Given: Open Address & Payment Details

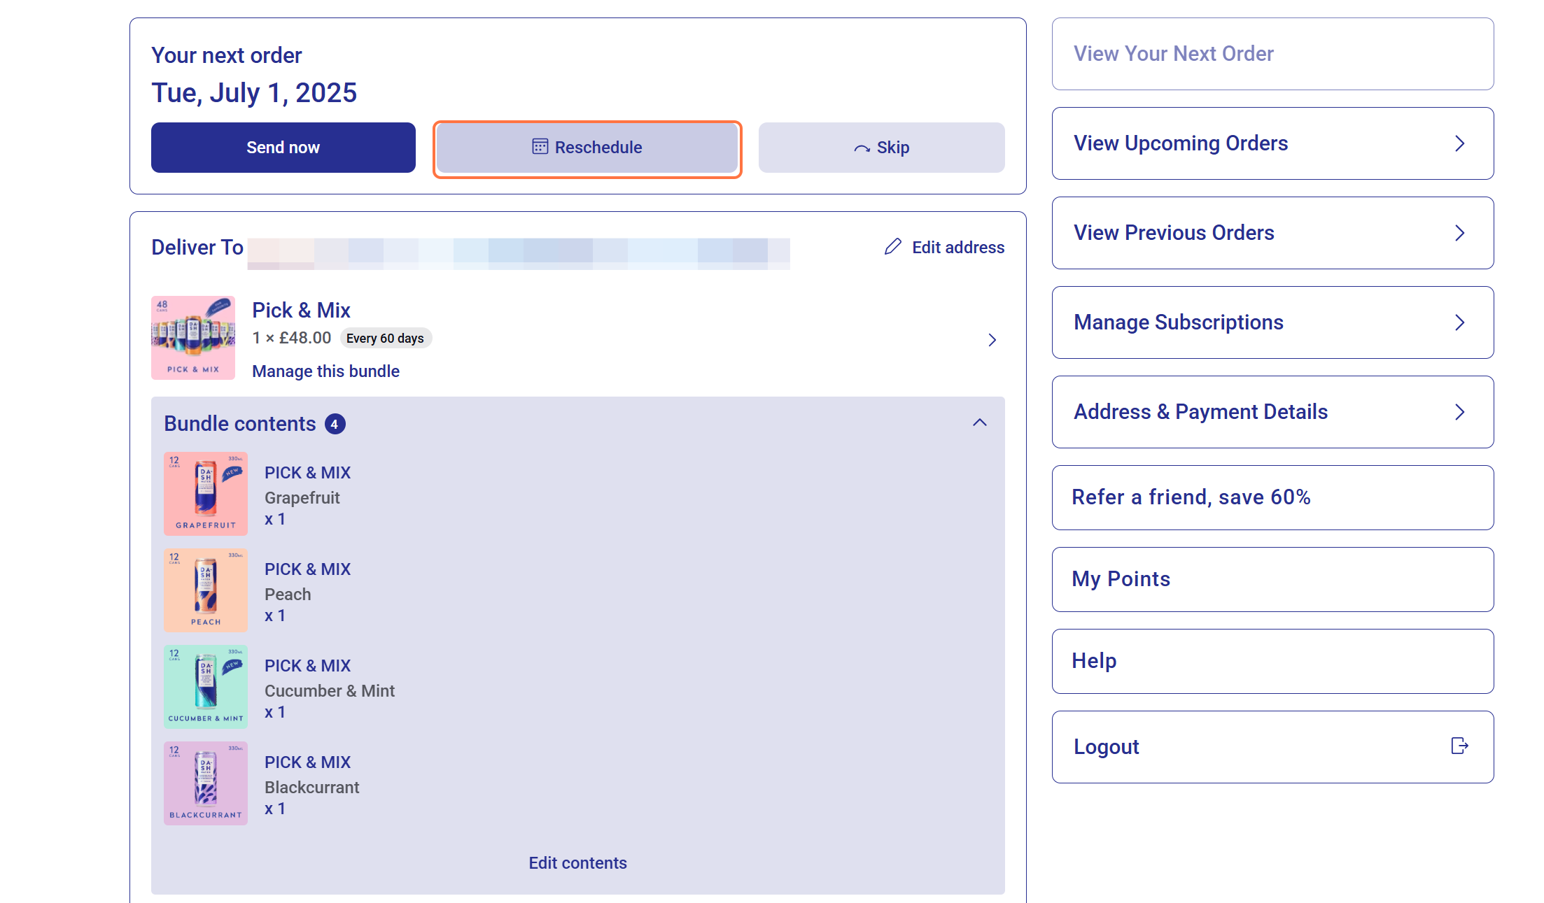Looking at the screenshot, I should click(1272, 412).
